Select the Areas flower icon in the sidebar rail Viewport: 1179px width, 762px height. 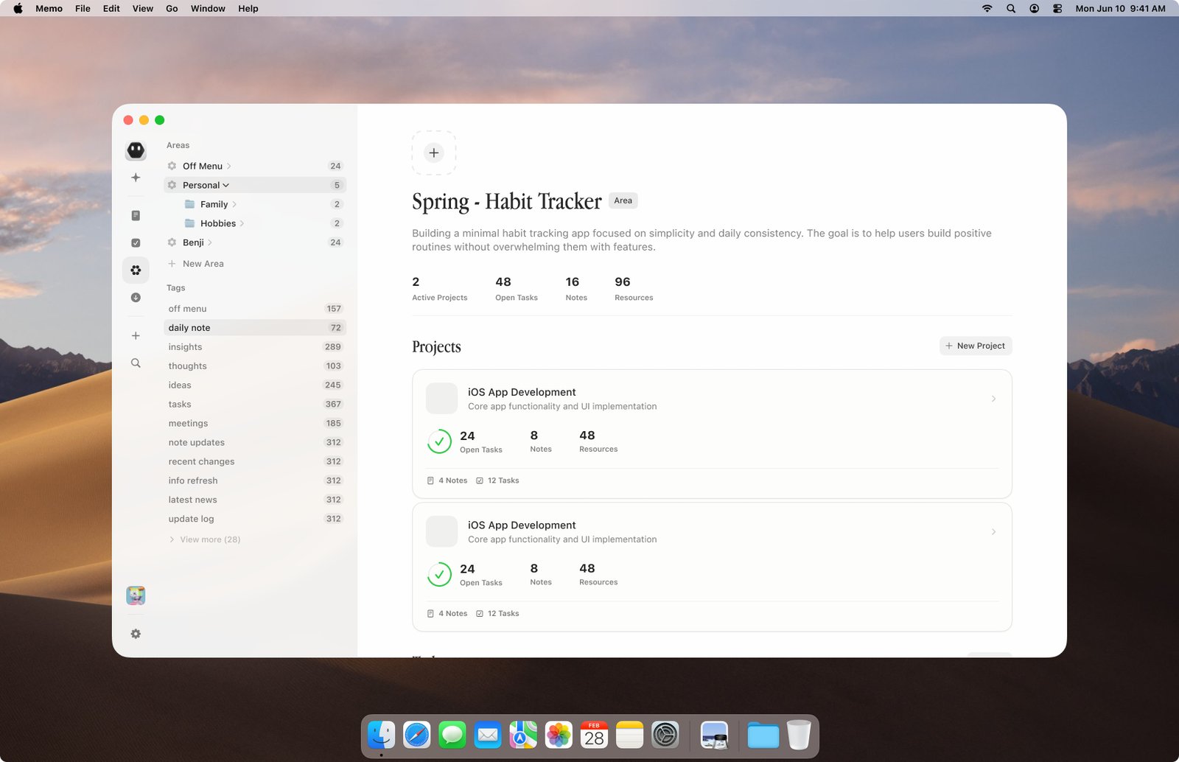point(136,270)
